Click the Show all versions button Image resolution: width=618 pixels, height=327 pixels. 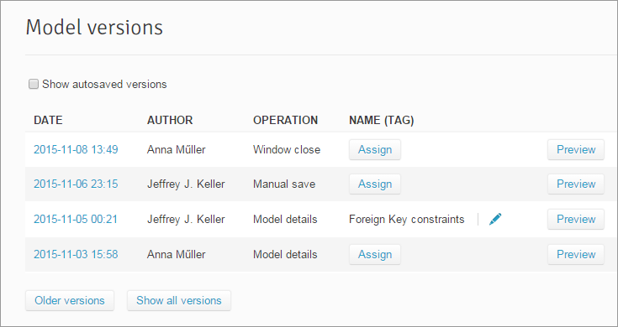pyautogui.click(x=179, y=301)
